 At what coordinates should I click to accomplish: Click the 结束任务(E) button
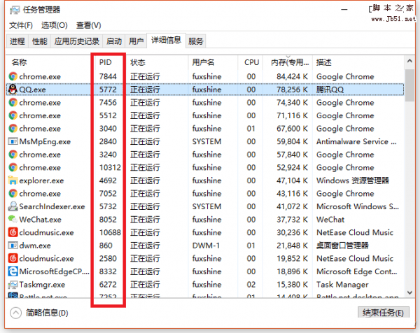pyautogui.click(x=384, y=313)
